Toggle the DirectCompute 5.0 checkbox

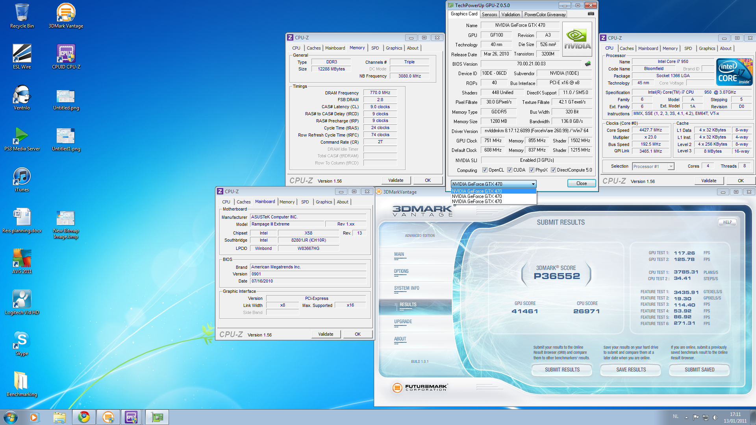[553, 170]
